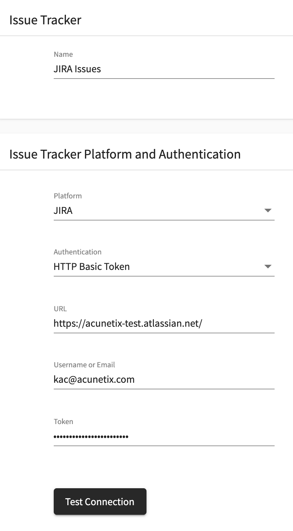Click the Issue Tracker Platform and Authentication heading

click(125, 154)
